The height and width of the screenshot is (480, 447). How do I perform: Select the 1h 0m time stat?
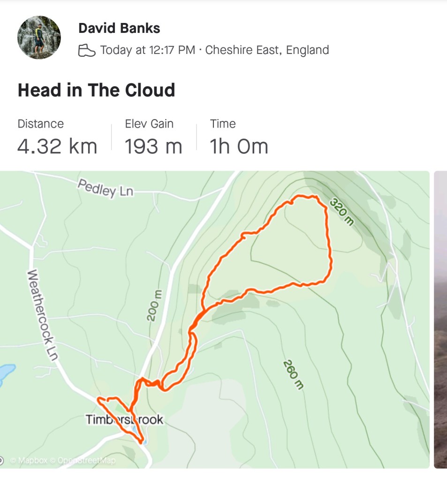pyautogui.click(x=239, y=146)
